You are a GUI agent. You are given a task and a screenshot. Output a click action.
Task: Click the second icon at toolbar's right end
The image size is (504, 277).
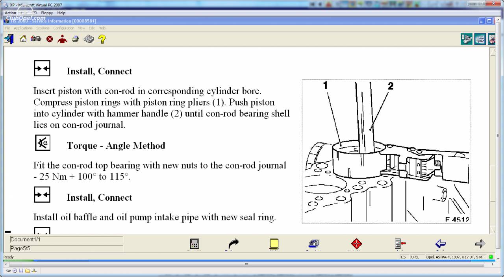coord(480,39)
